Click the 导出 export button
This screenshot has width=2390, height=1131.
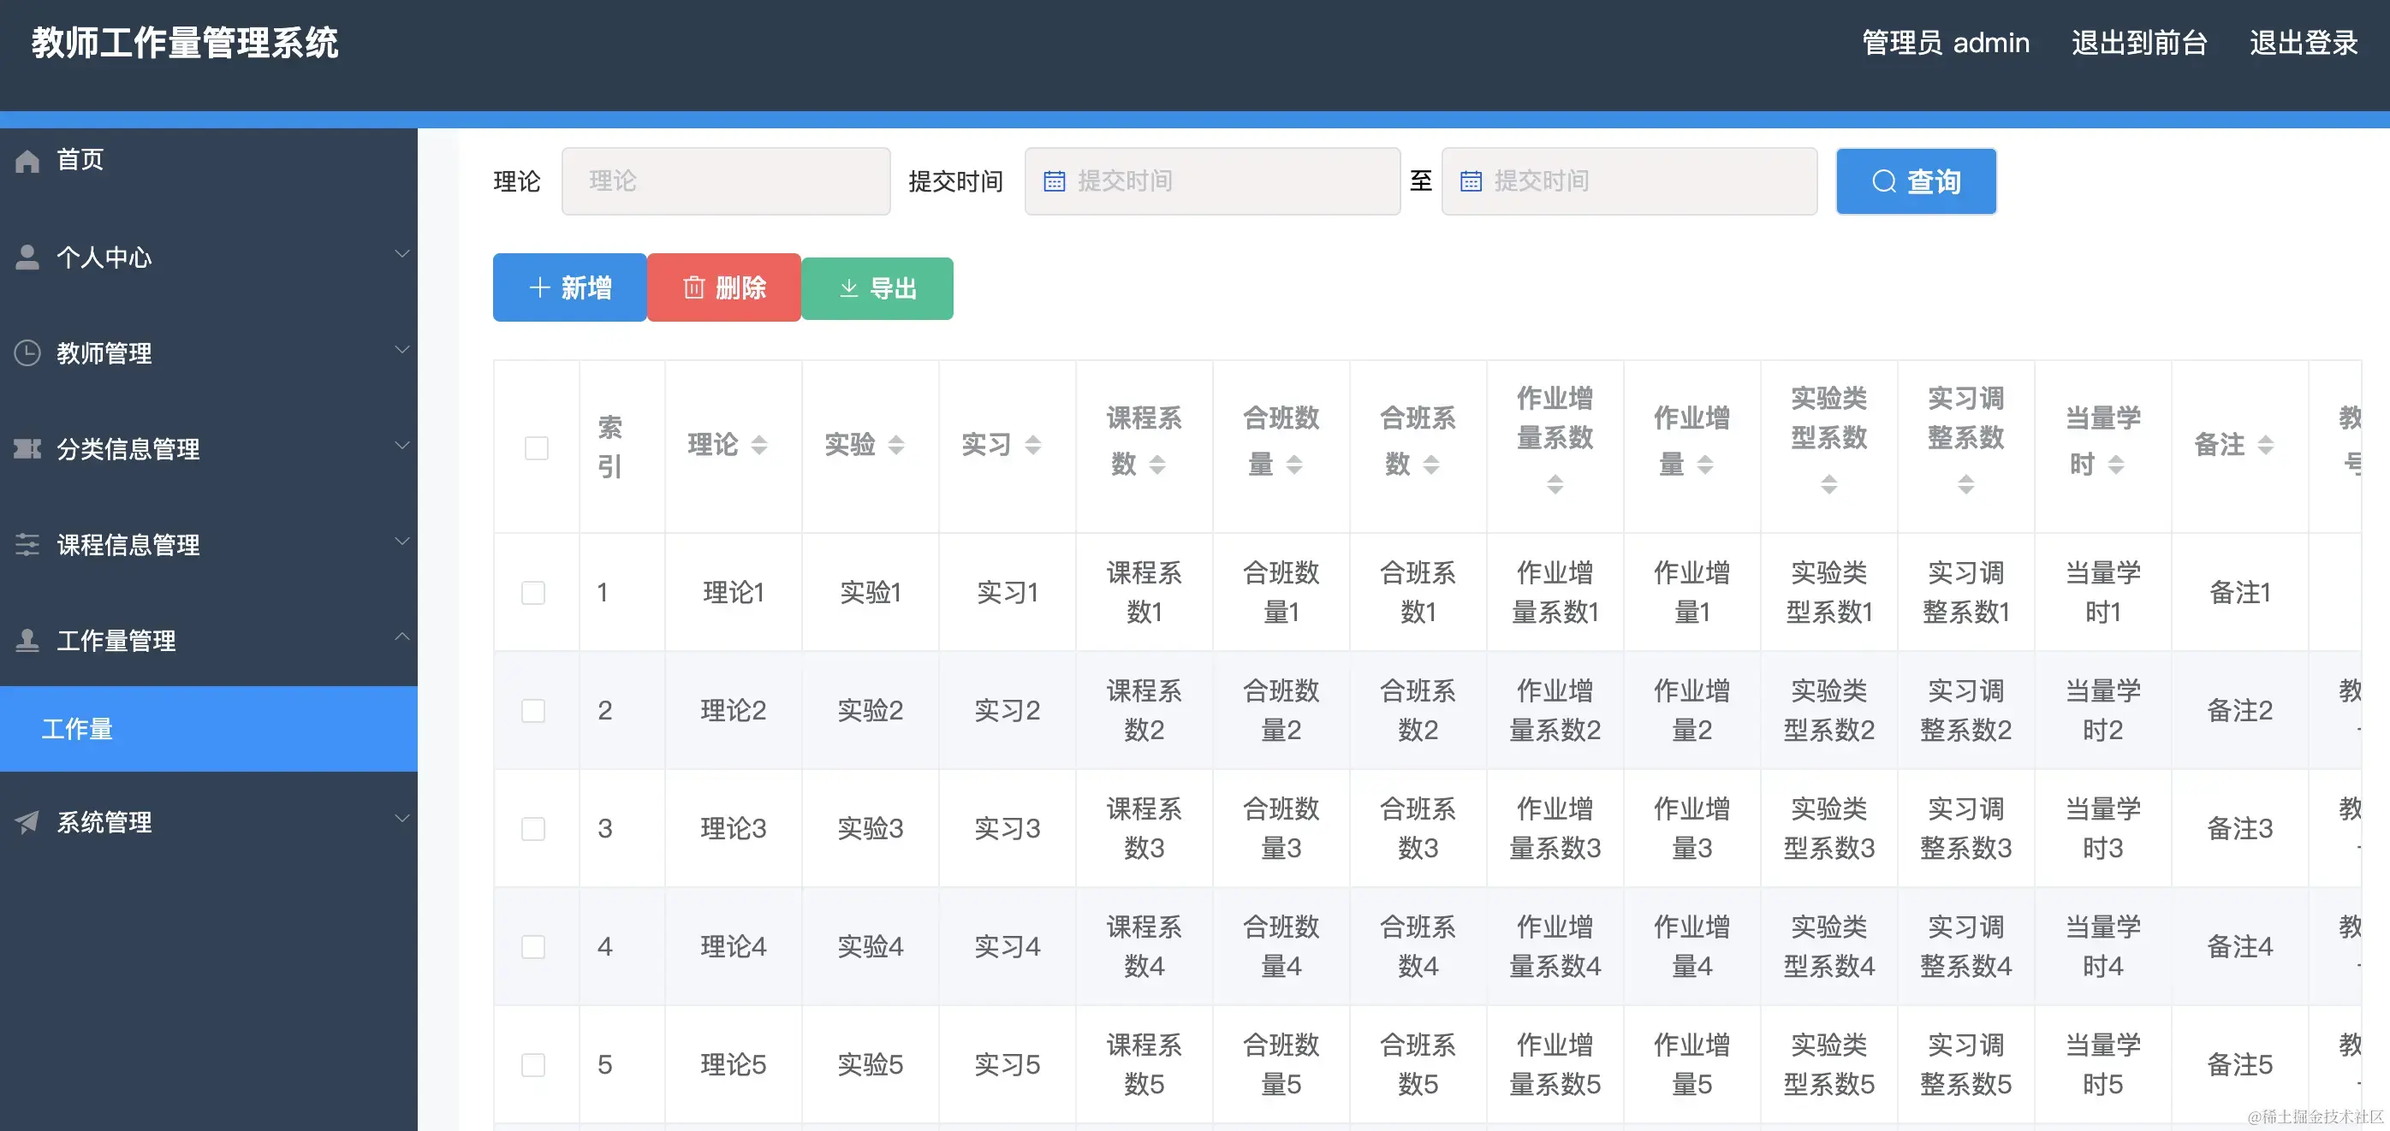tap(877, 287)
